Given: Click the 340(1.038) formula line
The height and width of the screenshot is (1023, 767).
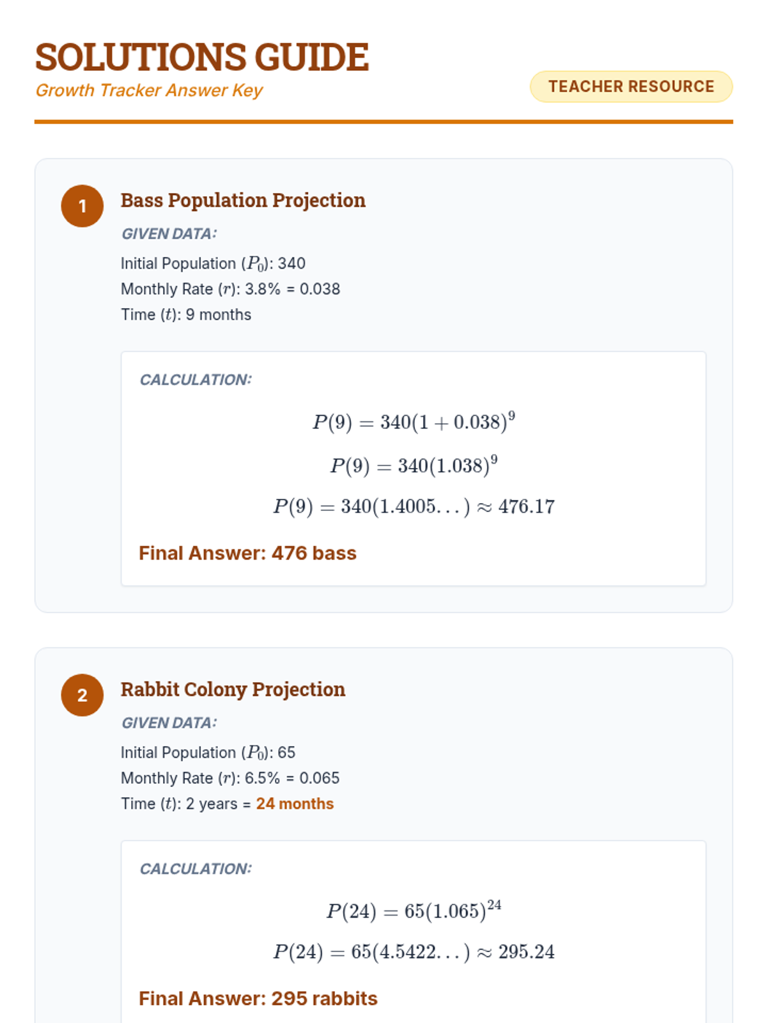Looking at the screenshot, I should click(x=414, y=465).
